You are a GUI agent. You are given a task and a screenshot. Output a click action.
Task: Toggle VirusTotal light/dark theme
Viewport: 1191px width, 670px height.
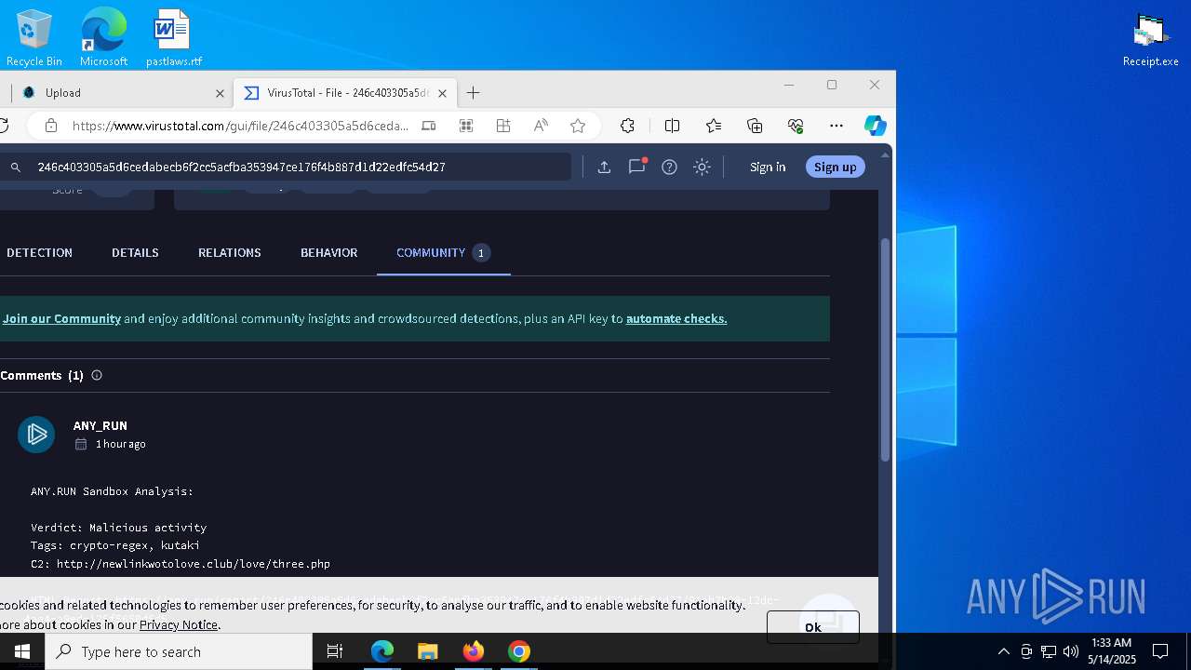pos(703,167)
